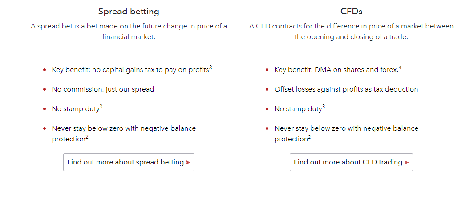
Task: Click red bullet beside spread betting key benefit
Action: tap(45, 70)
